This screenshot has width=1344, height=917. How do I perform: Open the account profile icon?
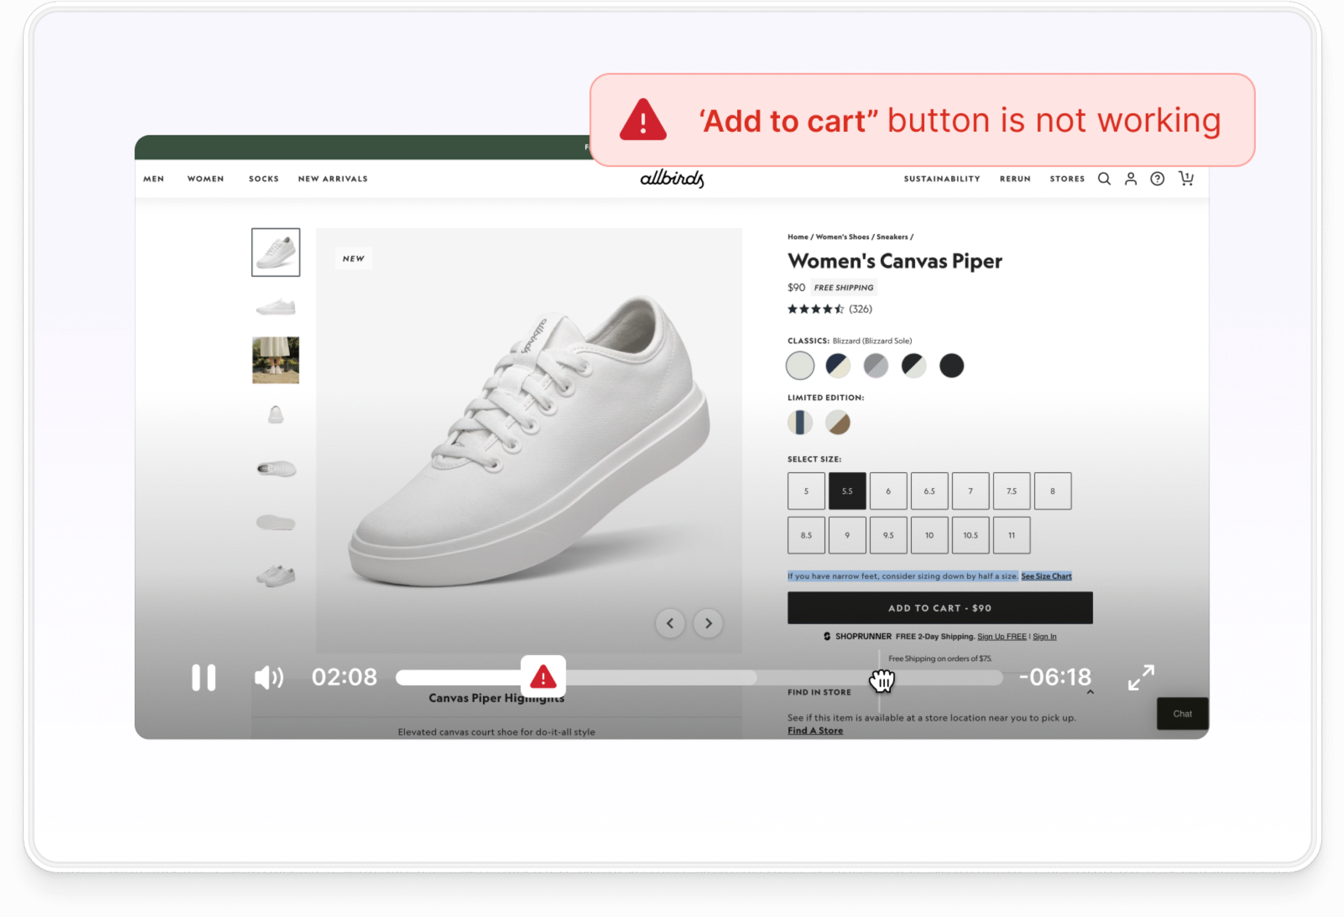[1131, 178]
